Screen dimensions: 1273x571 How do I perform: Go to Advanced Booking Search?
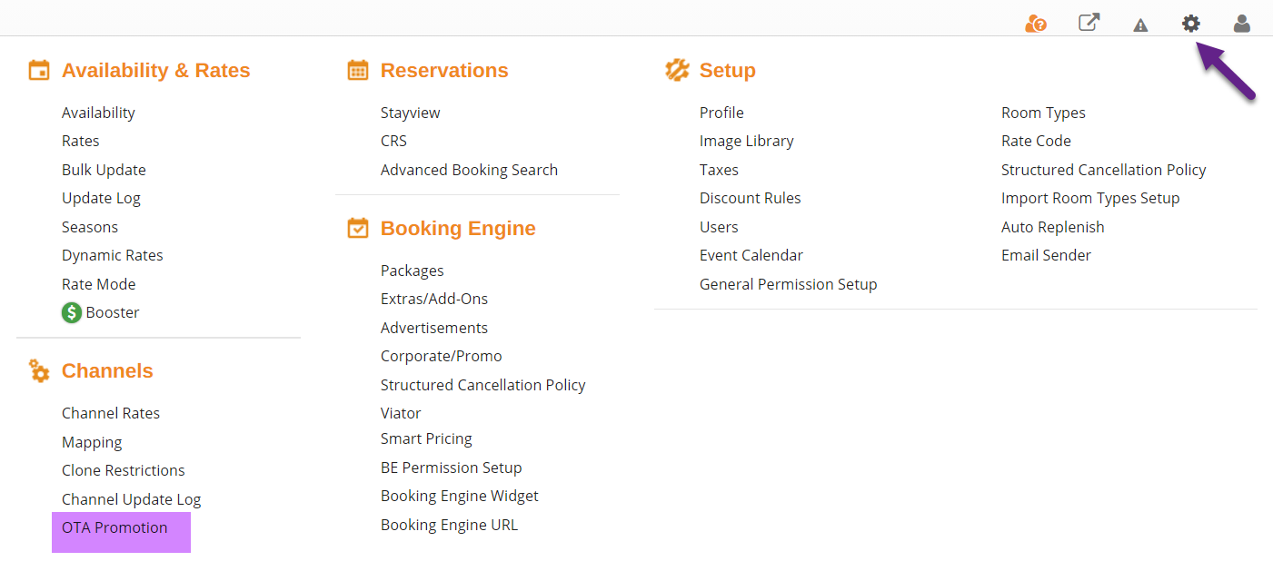[469, 170]
